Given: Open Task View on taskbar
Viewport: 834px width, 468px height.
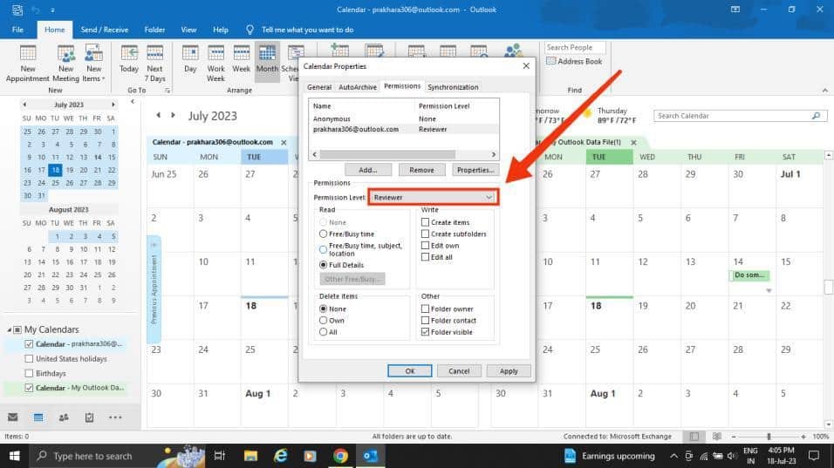Looking at the screenshot, I should coord(219,456).
